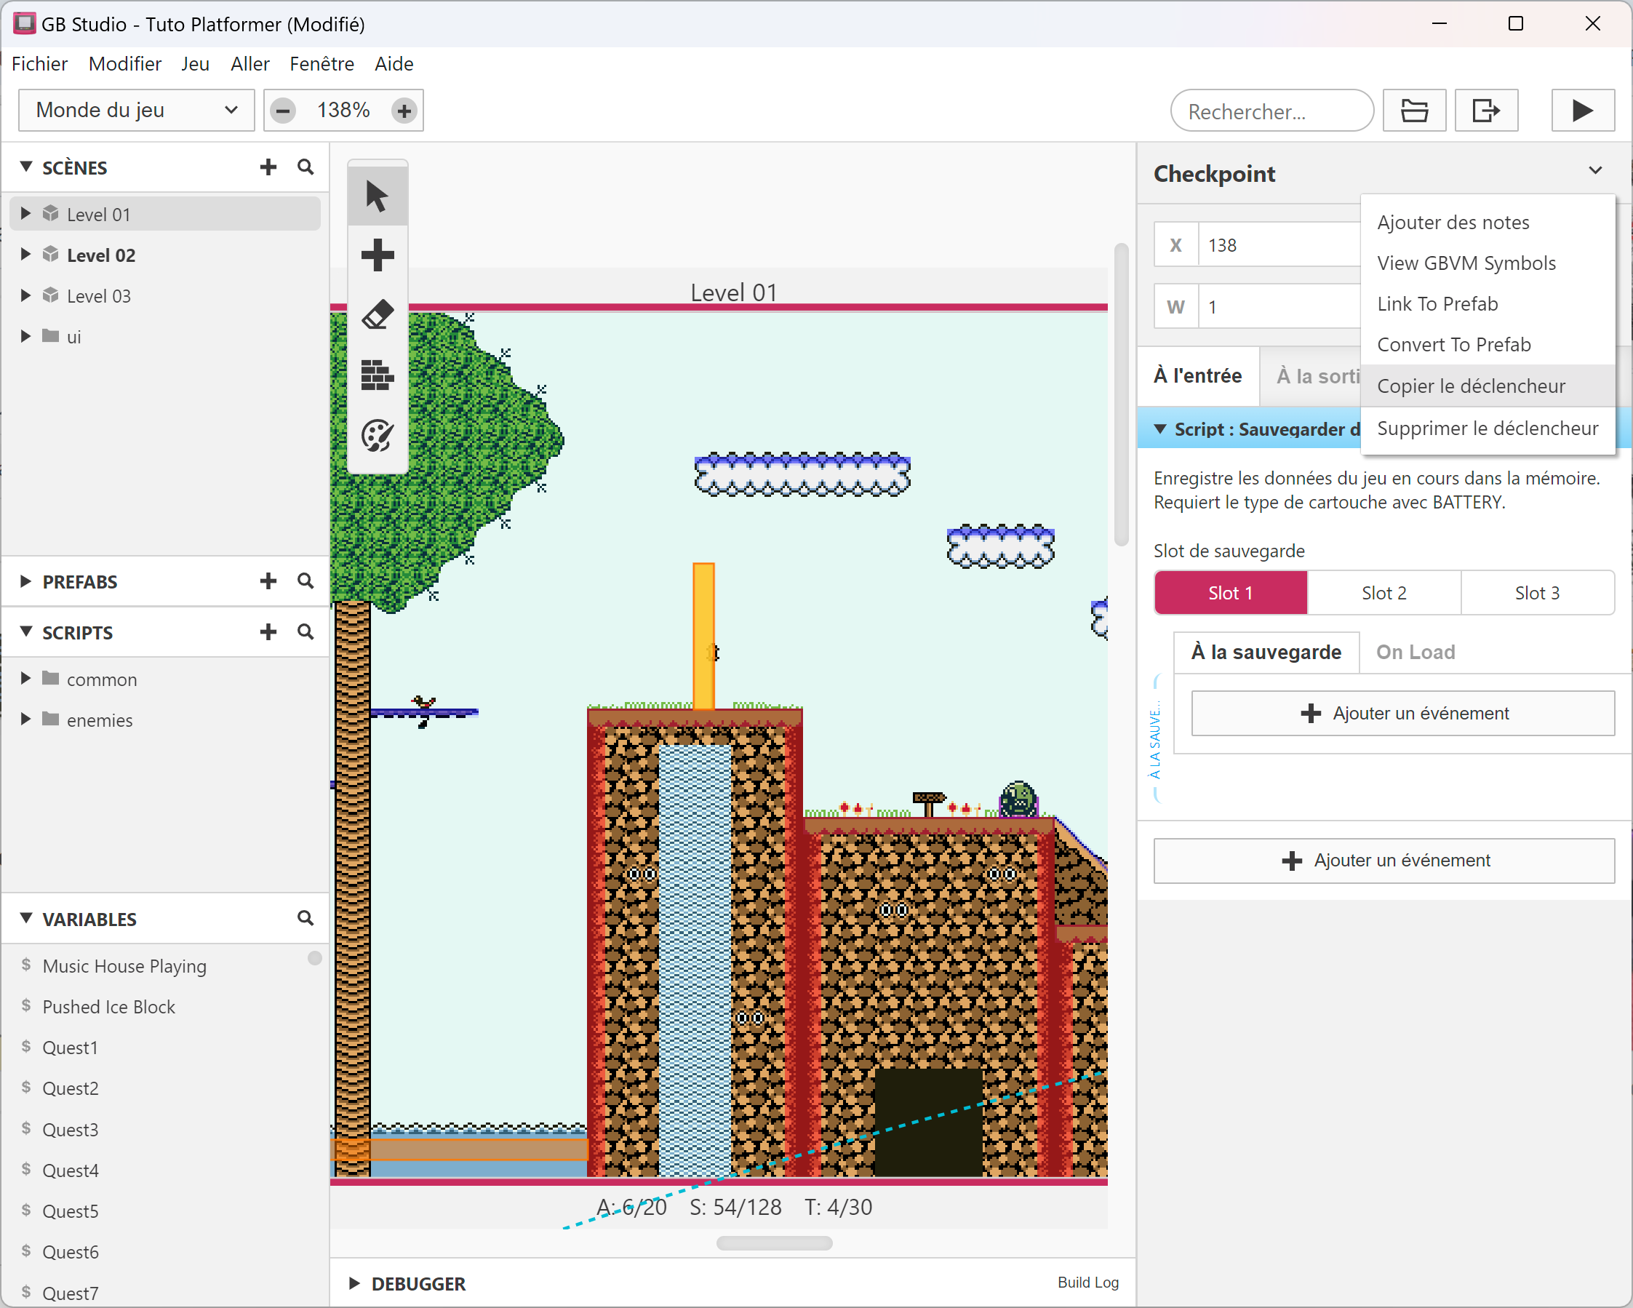1633x1308 pixels.
Task: Choose Copier le déclencheur menu entry
Action: 1470,386
